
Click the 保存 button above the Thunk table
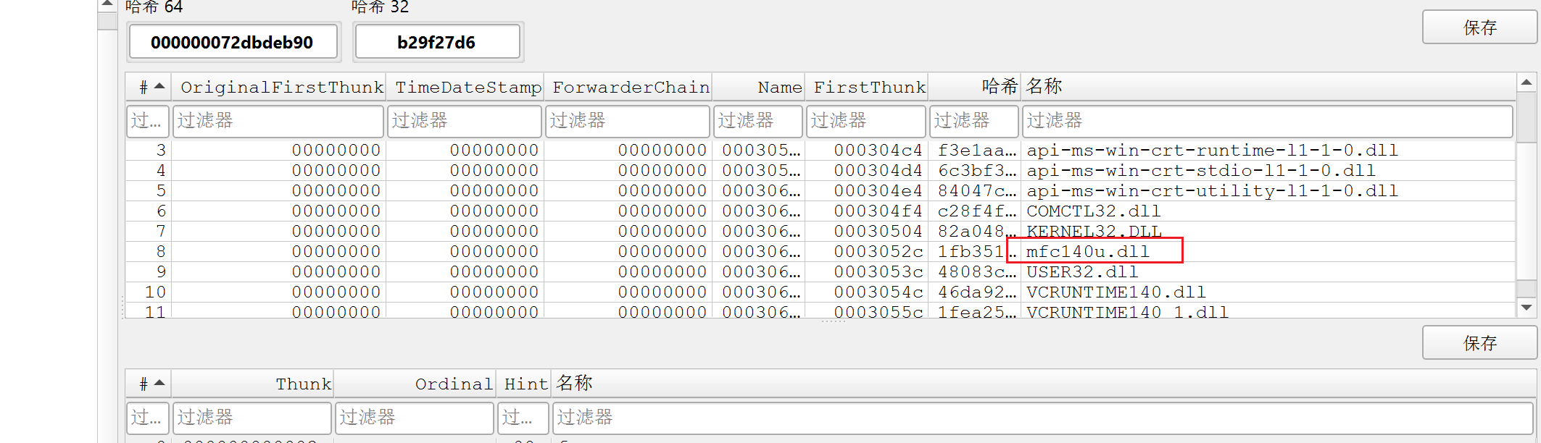click(x=1479, y=342)
